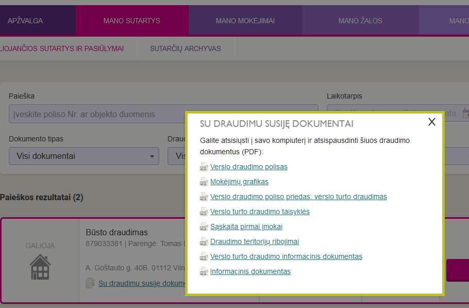The image size is (469, 308).
Task: Open Verslo turto draudimo informacinis dokumentas link
Action: point(286,256)
